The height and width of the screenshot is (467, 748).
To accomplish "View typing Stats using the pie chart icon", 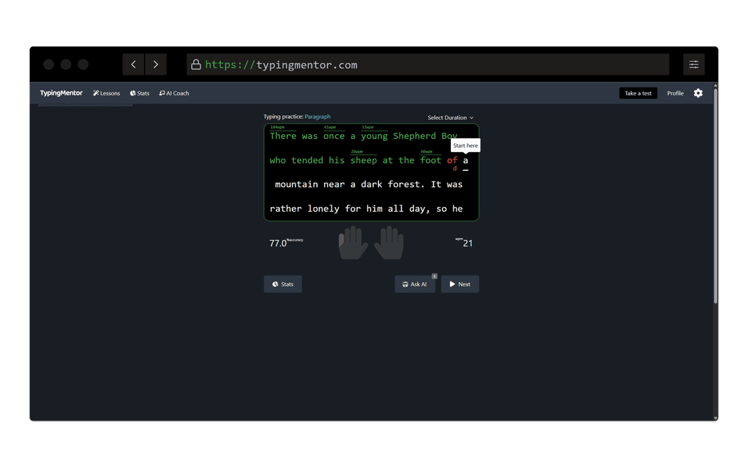I will point(132,93).
